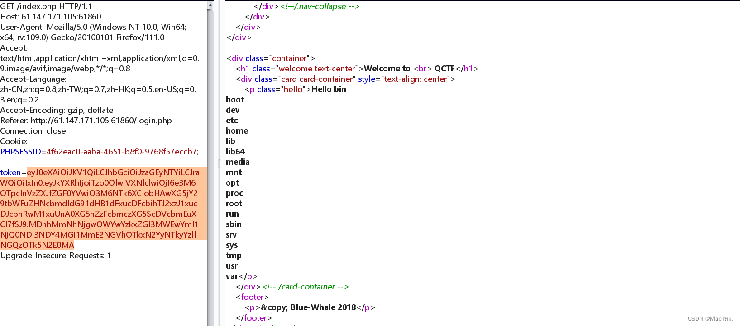Click the div class="container" tag line

coord(271,58)
